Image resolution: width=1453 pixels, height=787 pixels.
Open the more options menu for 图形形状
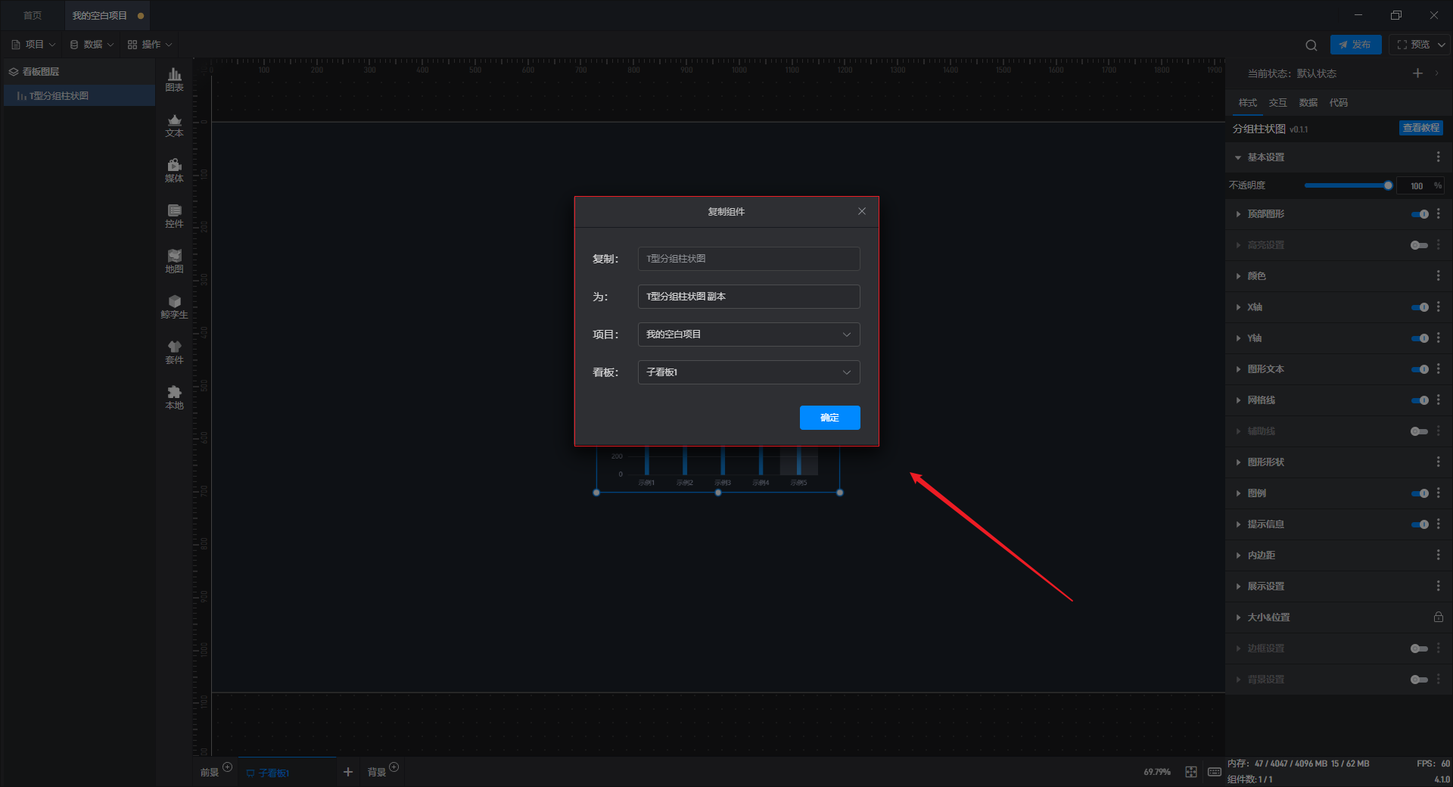point(1438,462)
